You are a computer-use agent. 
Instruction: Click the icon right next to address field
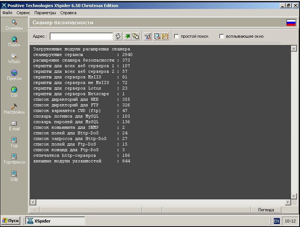pos(118,36)
